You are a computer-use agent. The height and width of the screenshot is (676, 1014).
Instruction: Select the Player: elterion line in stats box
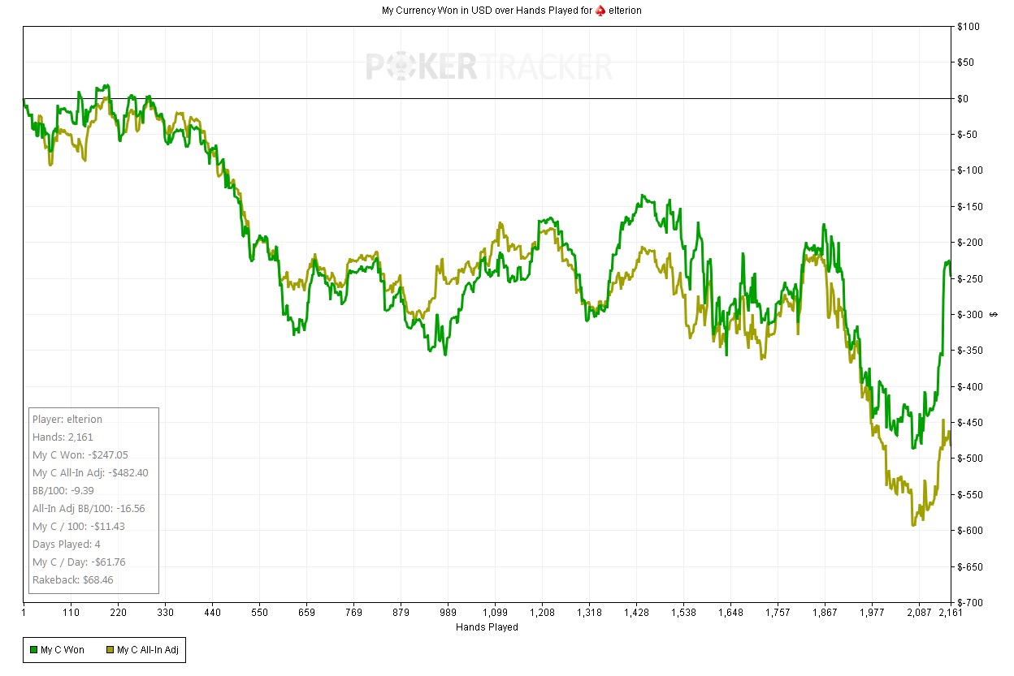coord(67,420)
